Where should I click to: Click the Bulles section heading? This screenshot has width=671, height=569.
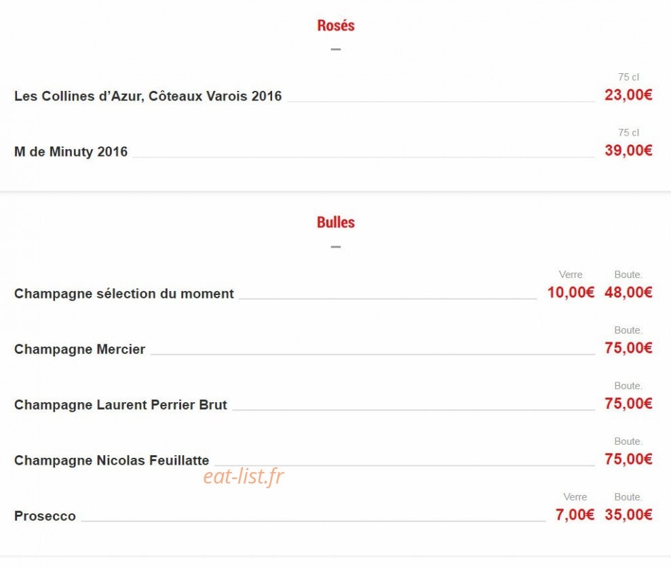pyautogui.click(x=335, y=222)
